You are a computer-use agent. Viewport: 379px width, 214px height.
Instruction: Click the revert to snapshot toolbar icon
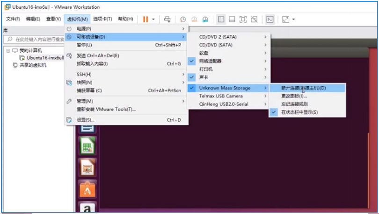click(x=194, y=19)
